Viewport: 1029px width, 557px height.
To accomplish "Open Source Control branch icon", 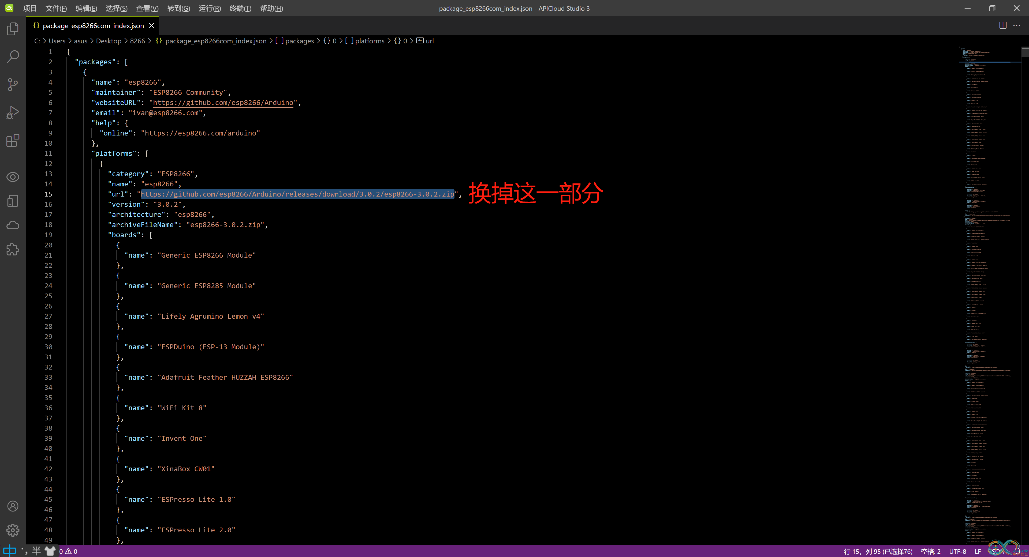I will (13, 84).
